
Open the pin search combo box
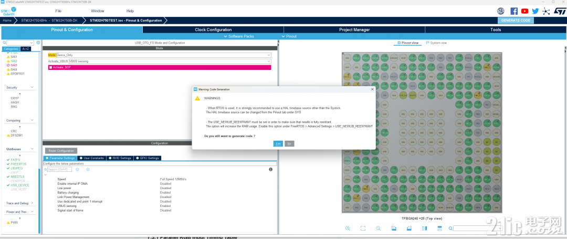(x=477, y=228)
